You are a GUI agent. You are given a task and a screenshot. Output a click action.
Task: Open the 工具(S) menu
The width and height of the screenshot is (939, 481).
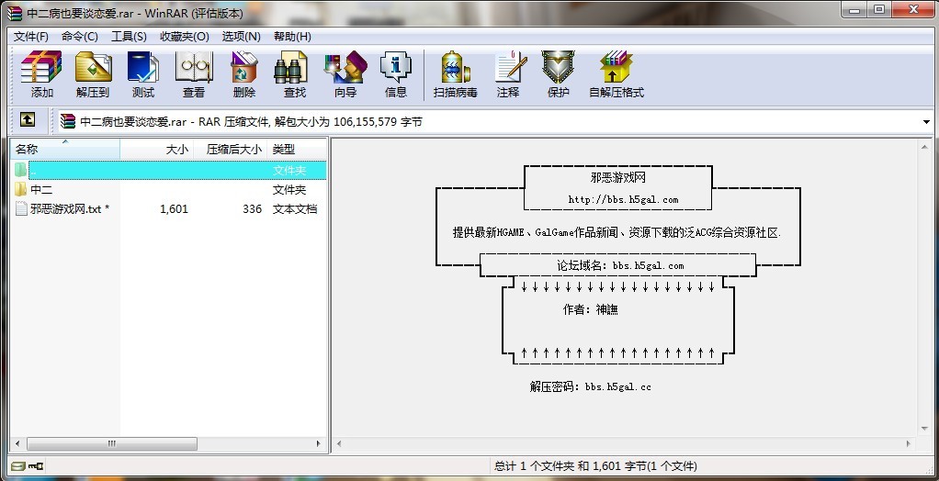point(129,37)
